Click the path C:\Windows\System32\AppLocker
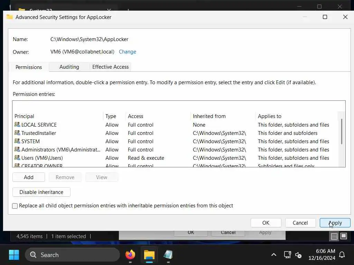354x265 pixels. point(89,39)
